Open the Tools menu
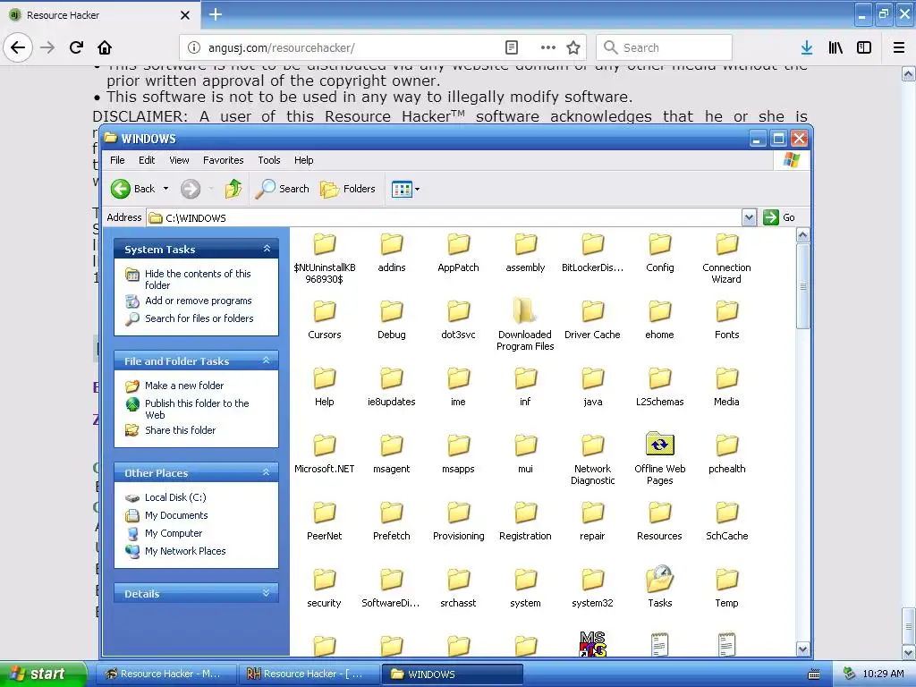 (268, 160)
